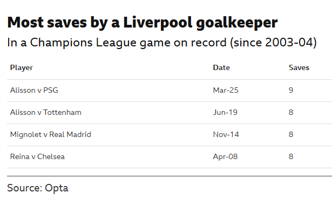This screenshot has width=332, height=199.
Task: Click the Saves column header
Action: (299, 67)
